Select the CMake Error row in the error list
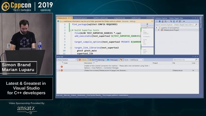This screenshot has height=116, width=206. [x=127, y=71]
